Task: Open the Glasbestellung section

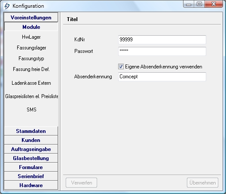Action: (x=31, y=158)
